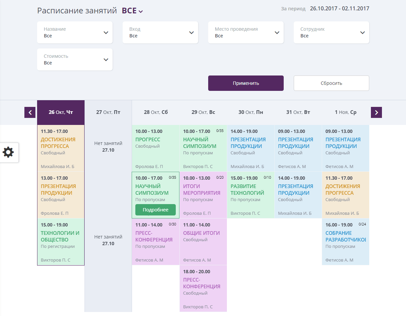Viewport: 406px width, 316px height.
Task: Open the ВСЕ schedule type selector
Action: point(132,11)
